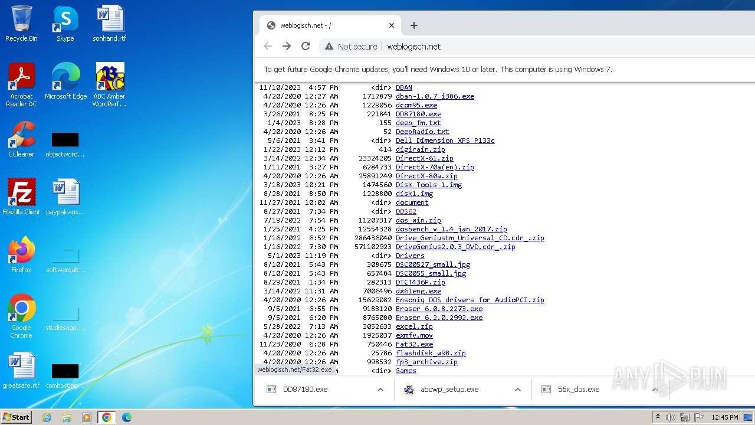Open the Dell Dimension XPS P133c folder
Viewport: 755px width, 425px height.
pos(445,140)
